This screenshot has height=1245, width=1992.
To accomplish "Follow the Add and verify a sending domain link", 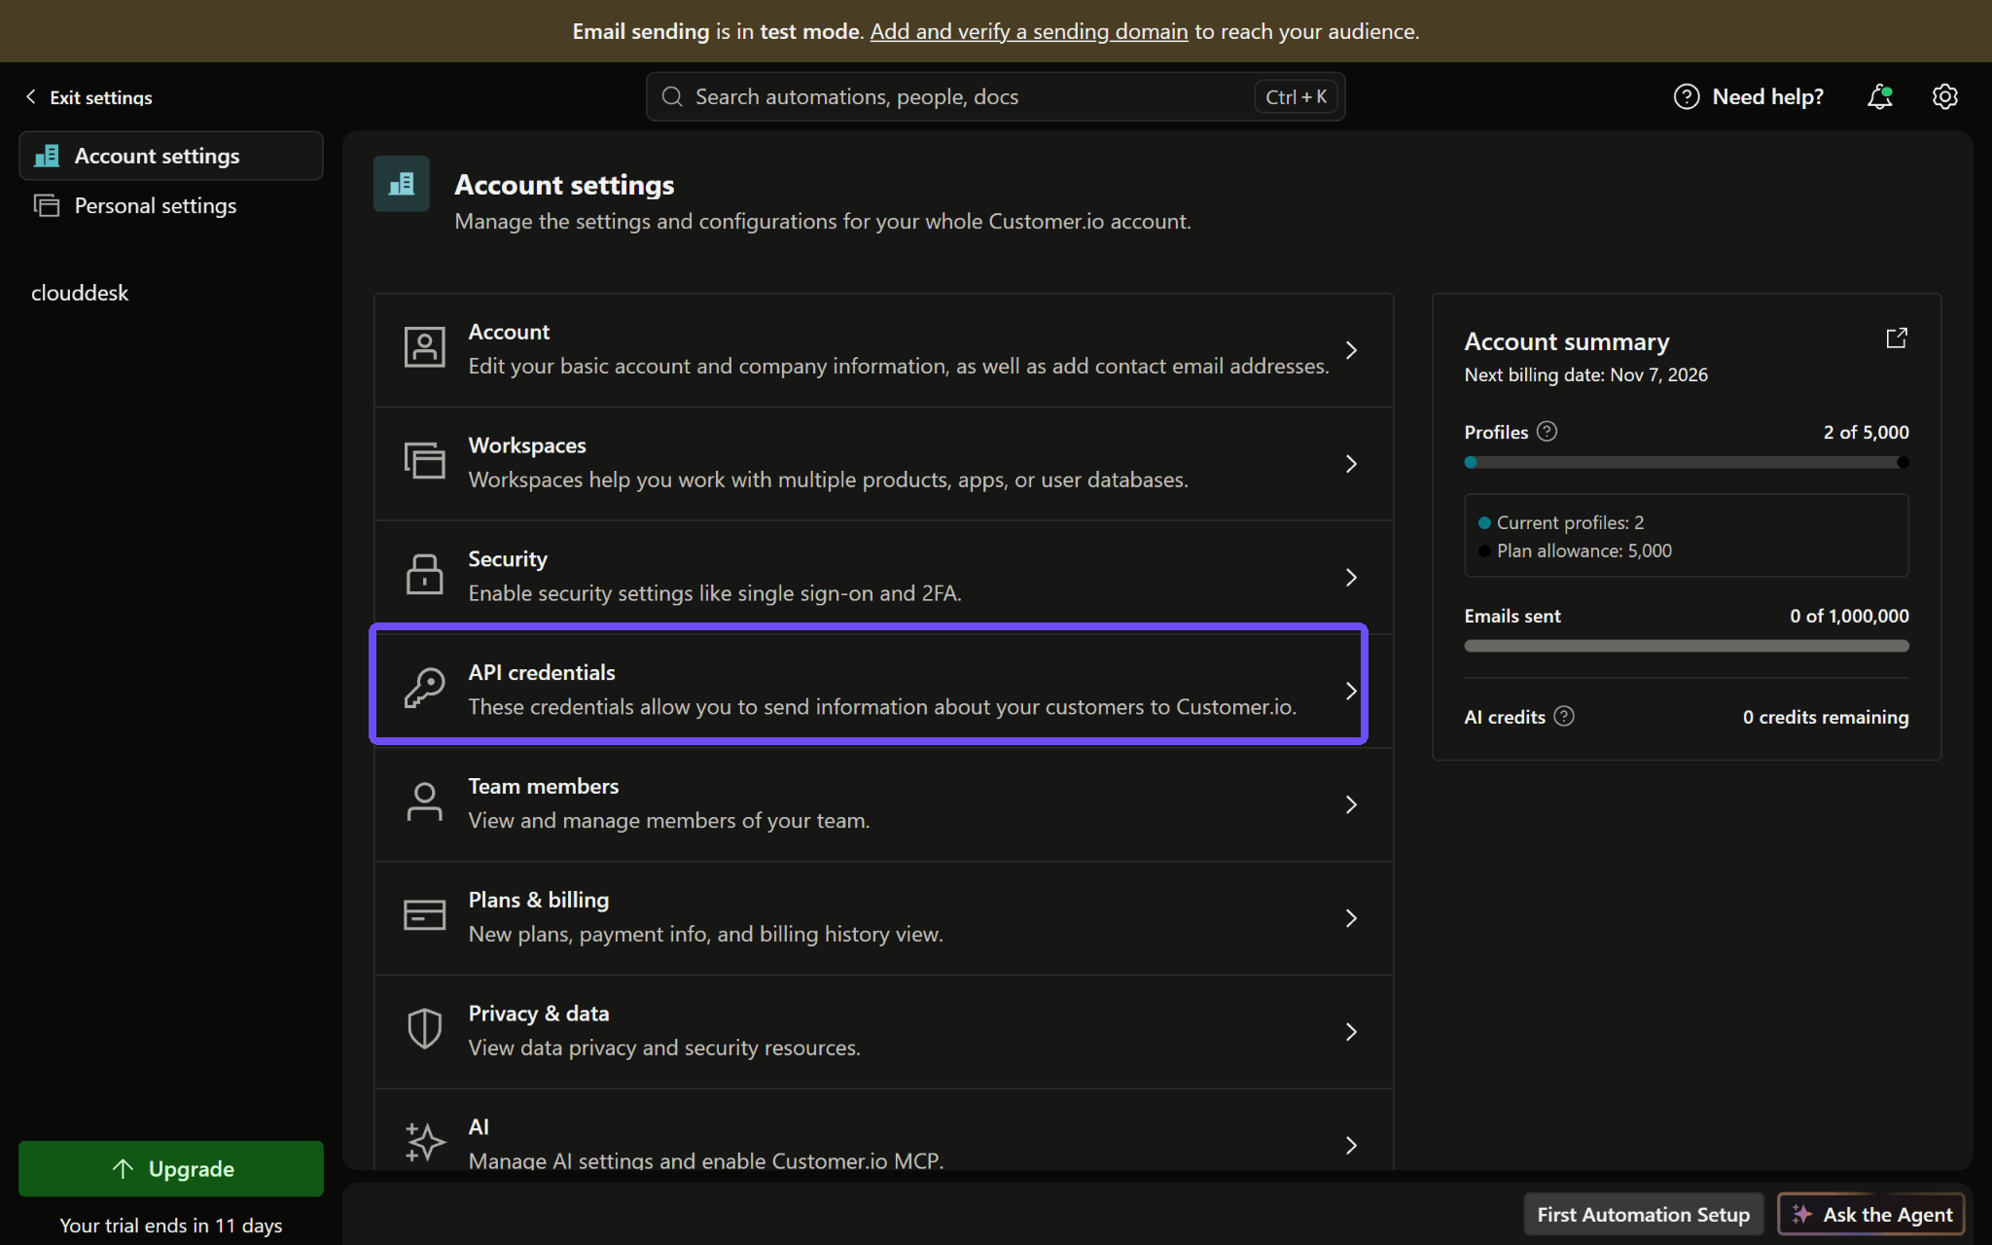I will pos(1029,31).
